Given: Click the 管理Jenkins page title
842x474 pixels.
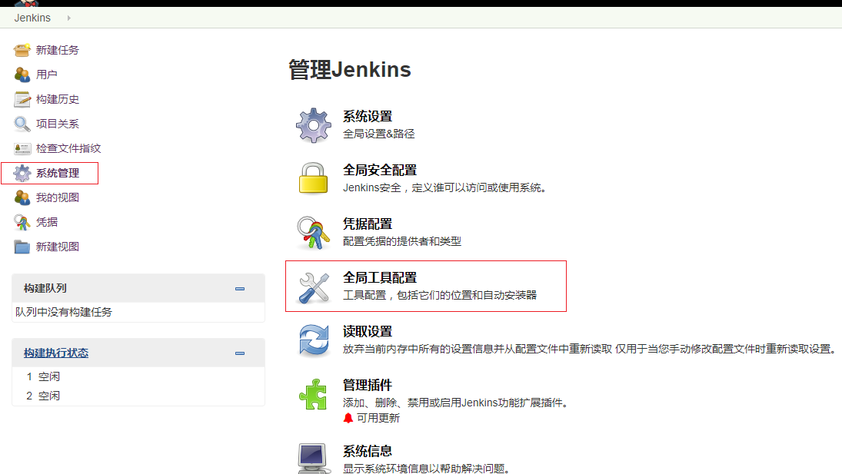Looking at the screenshot, I should 350,70.
